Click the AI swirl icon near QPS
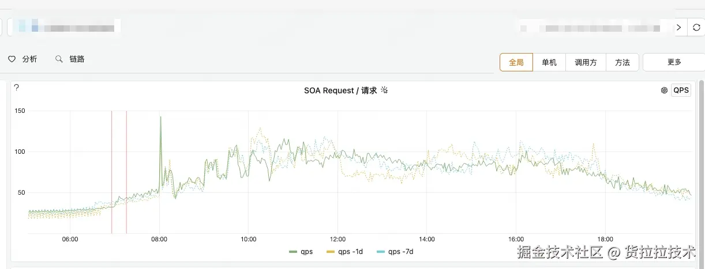705x269 pixels. [664, 90]
